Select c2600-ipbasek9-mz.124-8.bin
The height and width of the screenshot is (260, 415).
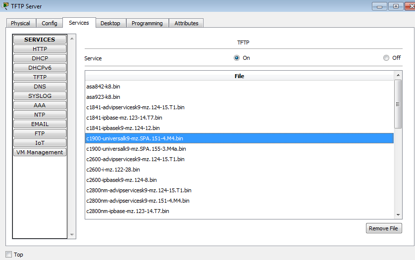[x=239, y=180]
